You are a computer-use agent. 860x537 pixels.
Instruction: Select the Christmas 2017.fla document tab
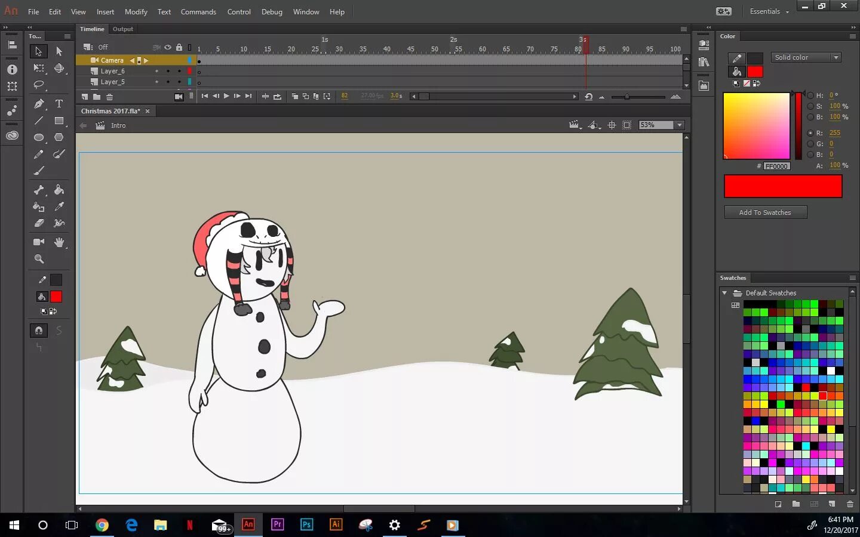click(111, 111)
